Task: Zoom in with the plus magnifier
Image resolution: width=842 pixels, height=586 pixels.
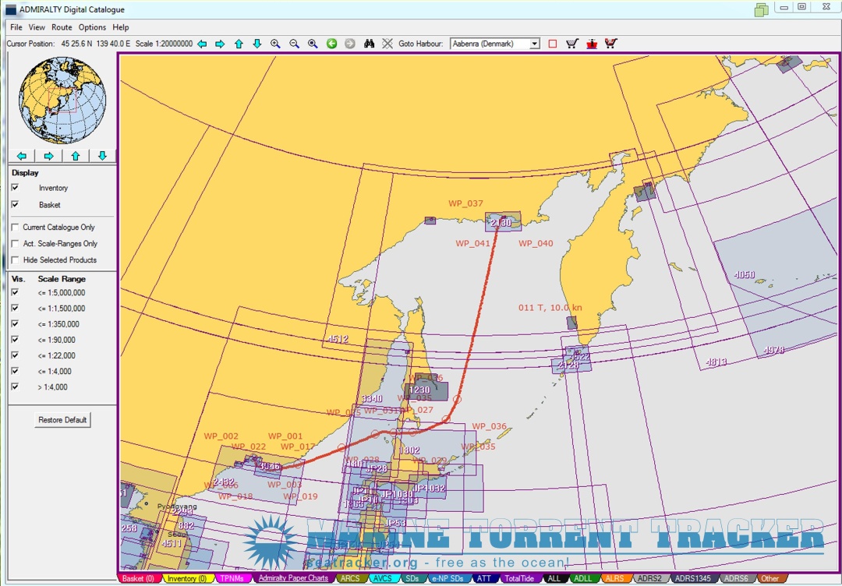Action: click(275, 44)
